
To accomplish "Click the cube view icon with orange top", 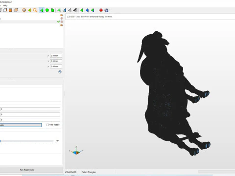I will tap(16, 10).
